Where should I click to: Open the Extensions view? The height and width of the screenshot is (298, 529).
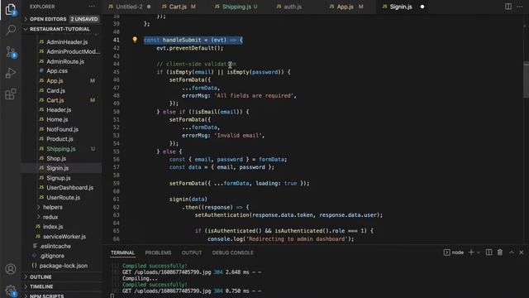11,94
